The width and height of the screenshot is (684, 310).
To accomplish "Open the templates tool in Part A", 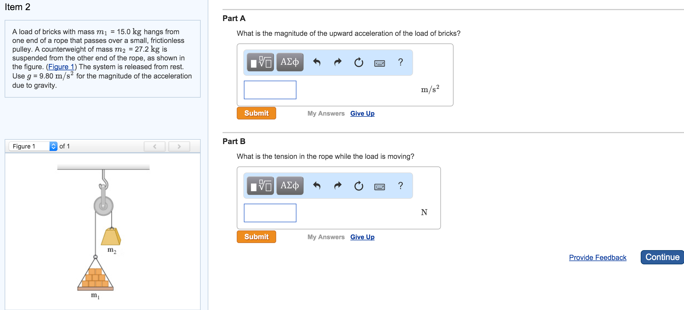I will tap(260, 62).
